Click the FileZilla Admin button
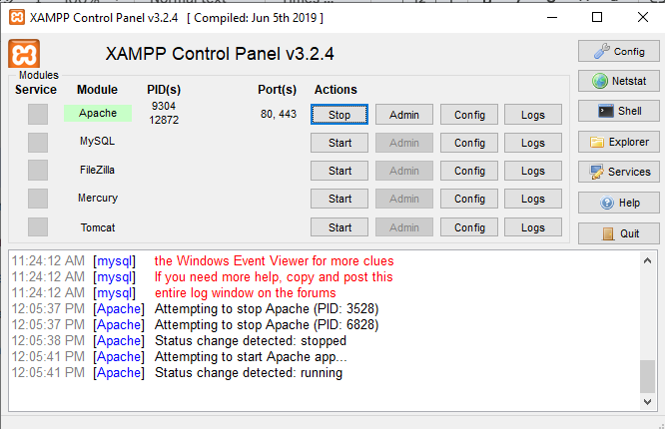The height and width of the screenshot is (429, 665). point(404,171)
